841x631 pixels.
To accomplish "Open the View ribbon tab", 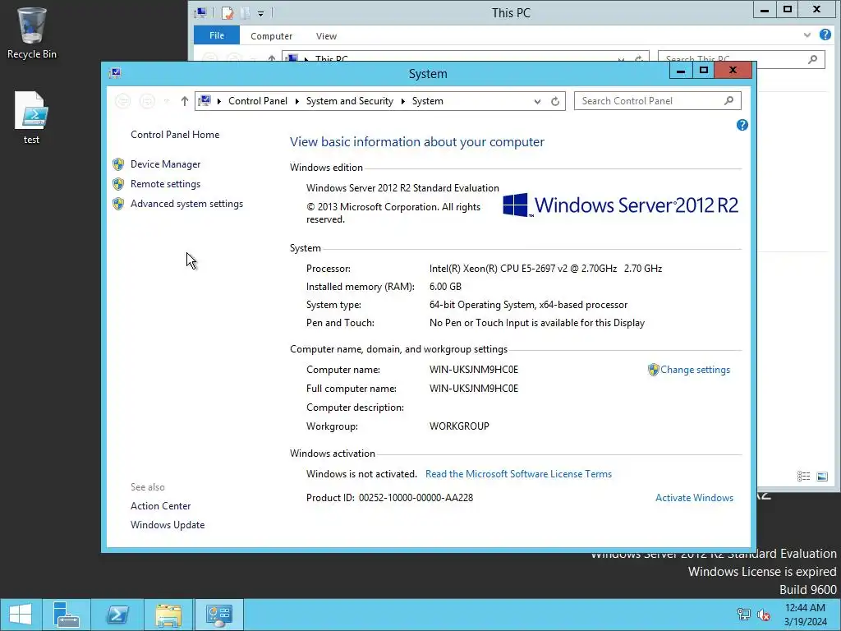I will [x=326, y=36].
